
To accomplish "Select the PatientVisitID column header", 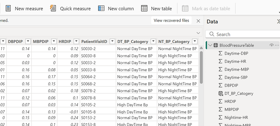I will click(94, 42).
